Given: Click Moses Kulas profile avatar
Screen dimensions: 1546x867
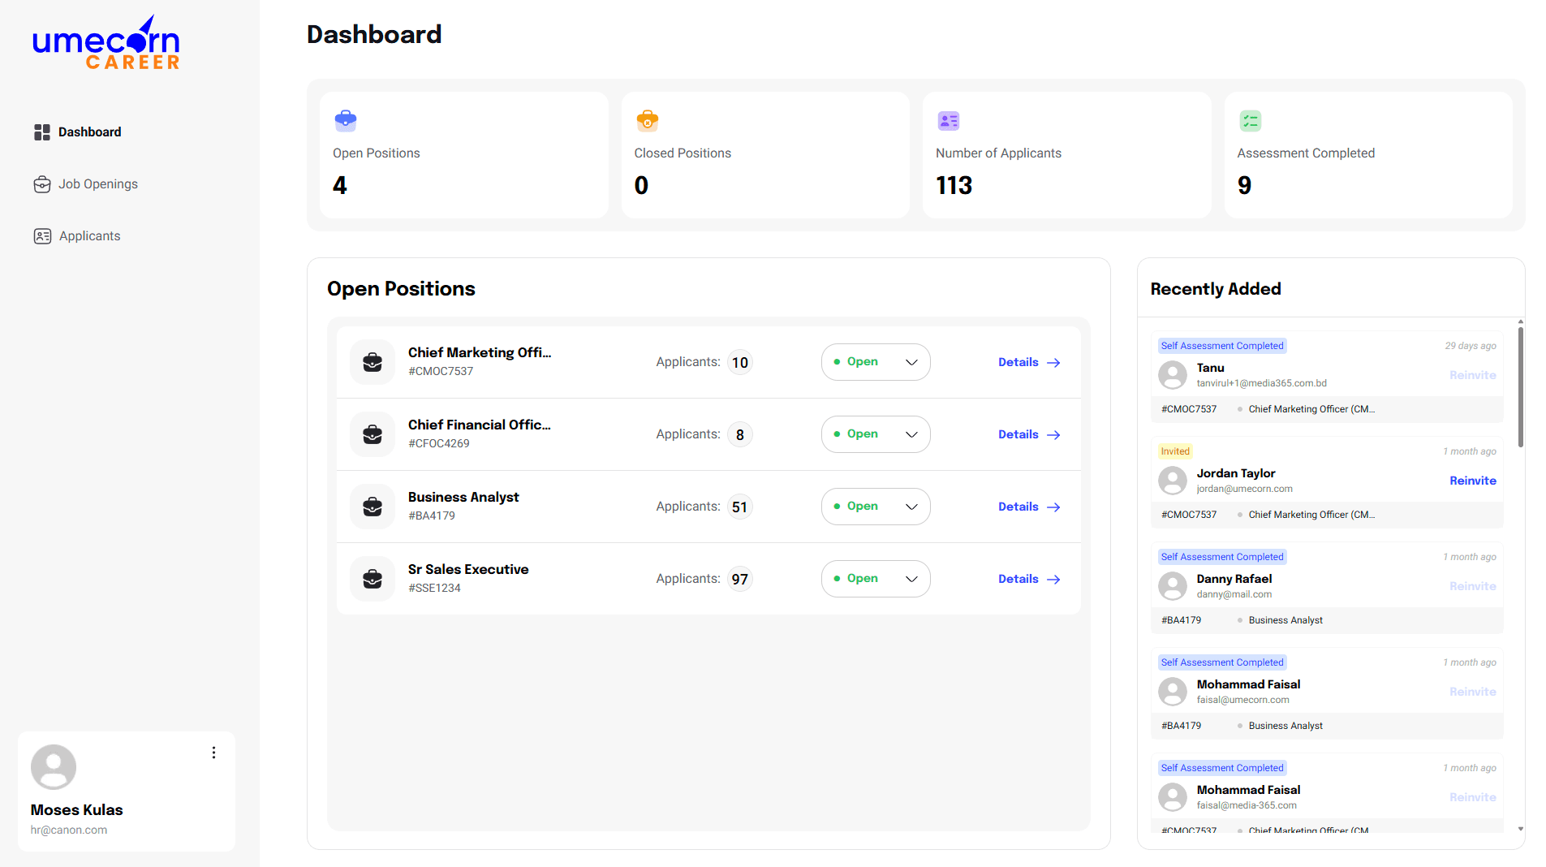Looking at the screenshot, I should tap(54, 767).
